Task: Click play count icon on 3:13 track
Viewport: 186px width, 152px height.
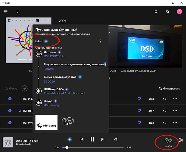Action: pyautogui.click(x=164, y=123)
